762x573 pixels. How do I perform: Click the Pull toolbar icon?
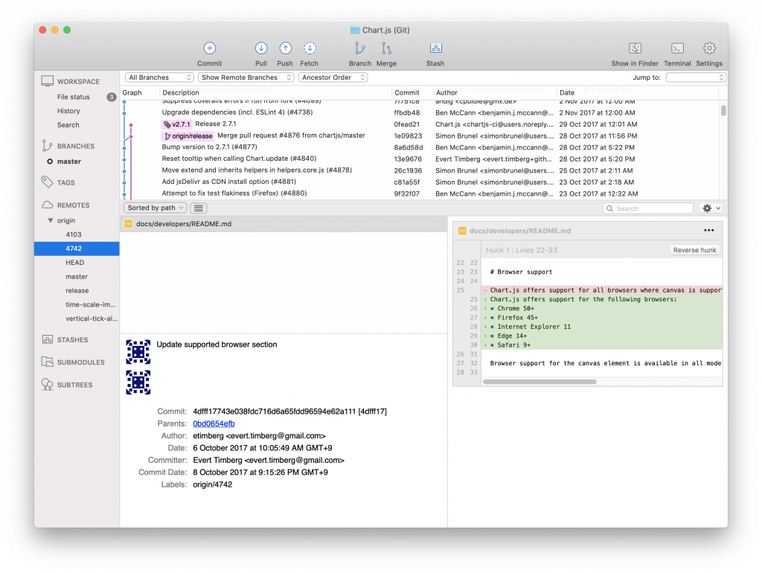261,48
